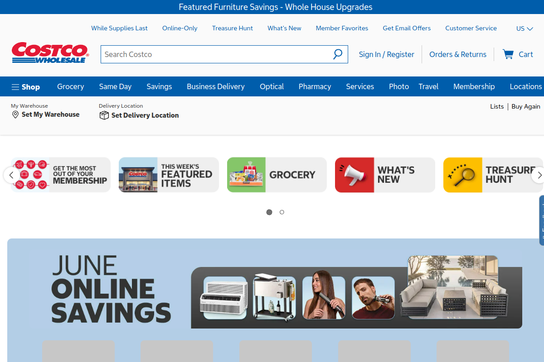Open the US country selector dropdown
The image size is (544, 362).
click(525, 29)
